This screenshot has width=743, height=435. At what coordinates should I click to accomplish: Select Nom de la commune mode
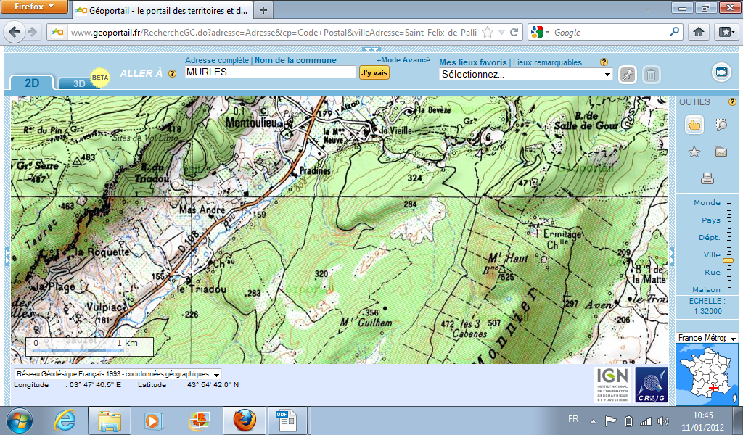coord(296,60)
